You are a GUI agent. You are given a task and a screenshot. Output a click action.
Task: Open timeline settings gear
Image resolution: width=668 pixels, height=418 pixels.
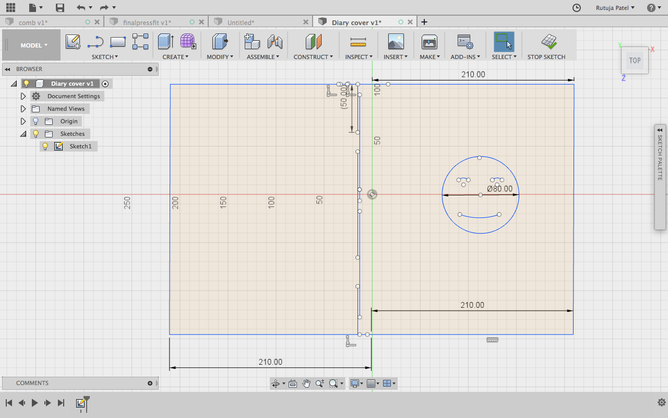[x=661, y=402]
